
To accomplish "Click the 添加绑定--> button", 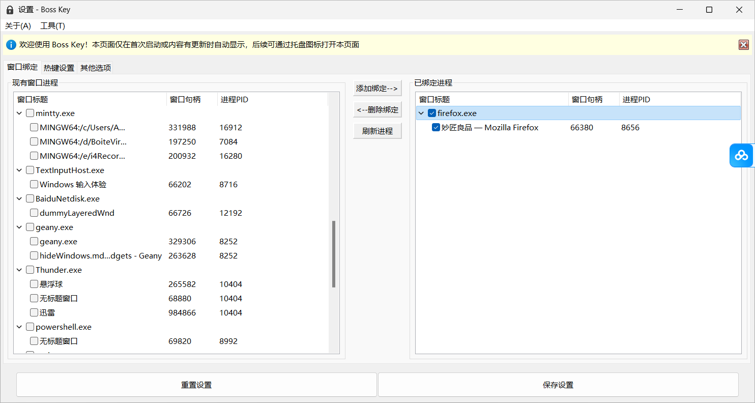I will coord(377,89).
